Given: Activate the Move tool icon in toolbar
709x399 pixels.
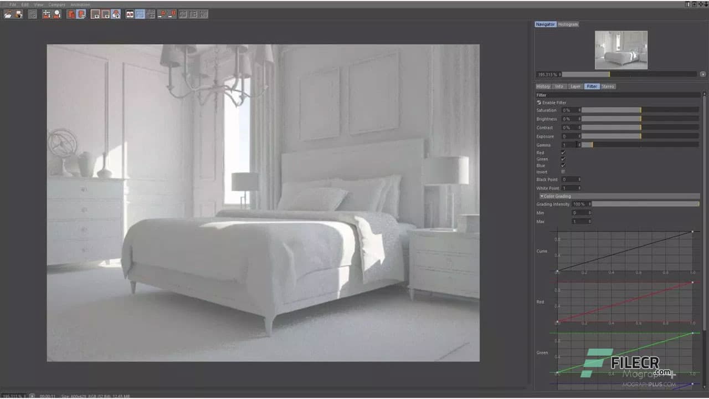Looking at the screenshot, I should coord(47,15).
